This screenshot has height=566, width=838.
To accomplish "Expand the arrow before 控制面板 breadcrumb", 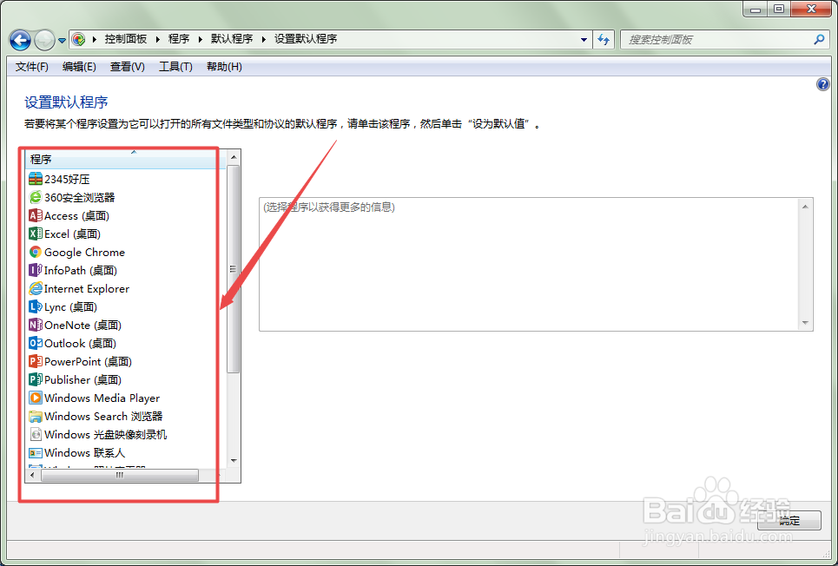I will coord(94,39).
